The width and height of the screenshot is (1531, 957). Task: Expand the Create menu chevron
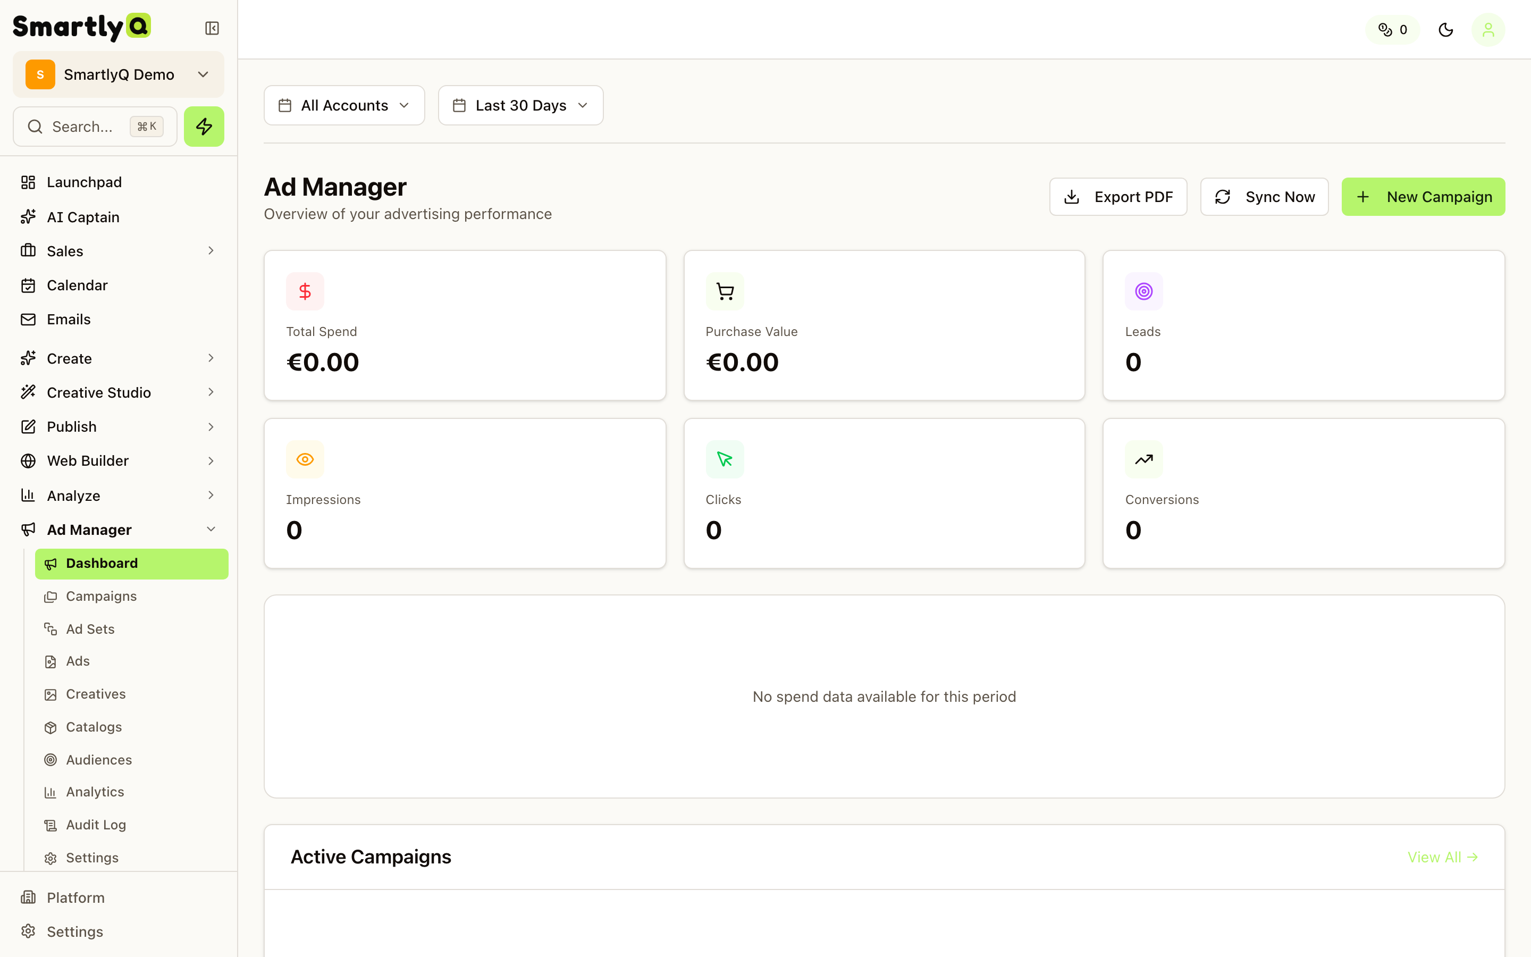tap(211, 358)
